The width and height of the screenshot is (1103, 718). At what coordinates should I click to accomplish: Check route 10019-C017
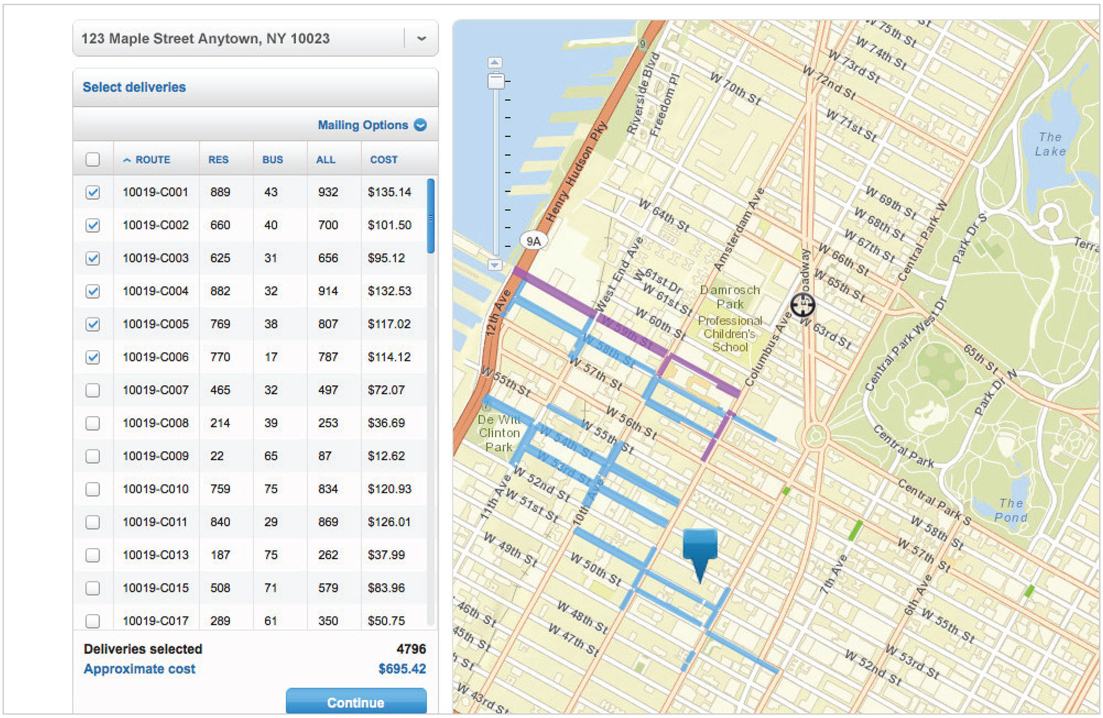click(93, 621)
